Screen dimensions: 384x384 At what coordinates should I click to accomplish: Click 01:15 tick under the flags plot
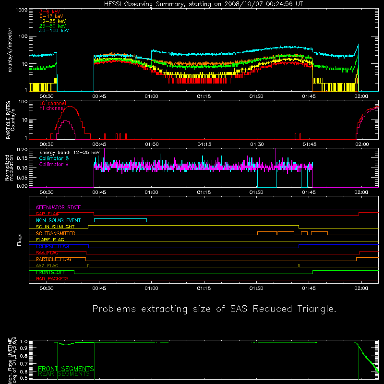pos(204,288)
